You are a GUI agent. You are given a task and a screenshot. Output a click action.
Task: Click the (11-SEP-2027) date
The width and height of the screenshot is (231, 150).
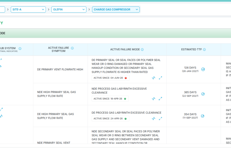point(190,118)
